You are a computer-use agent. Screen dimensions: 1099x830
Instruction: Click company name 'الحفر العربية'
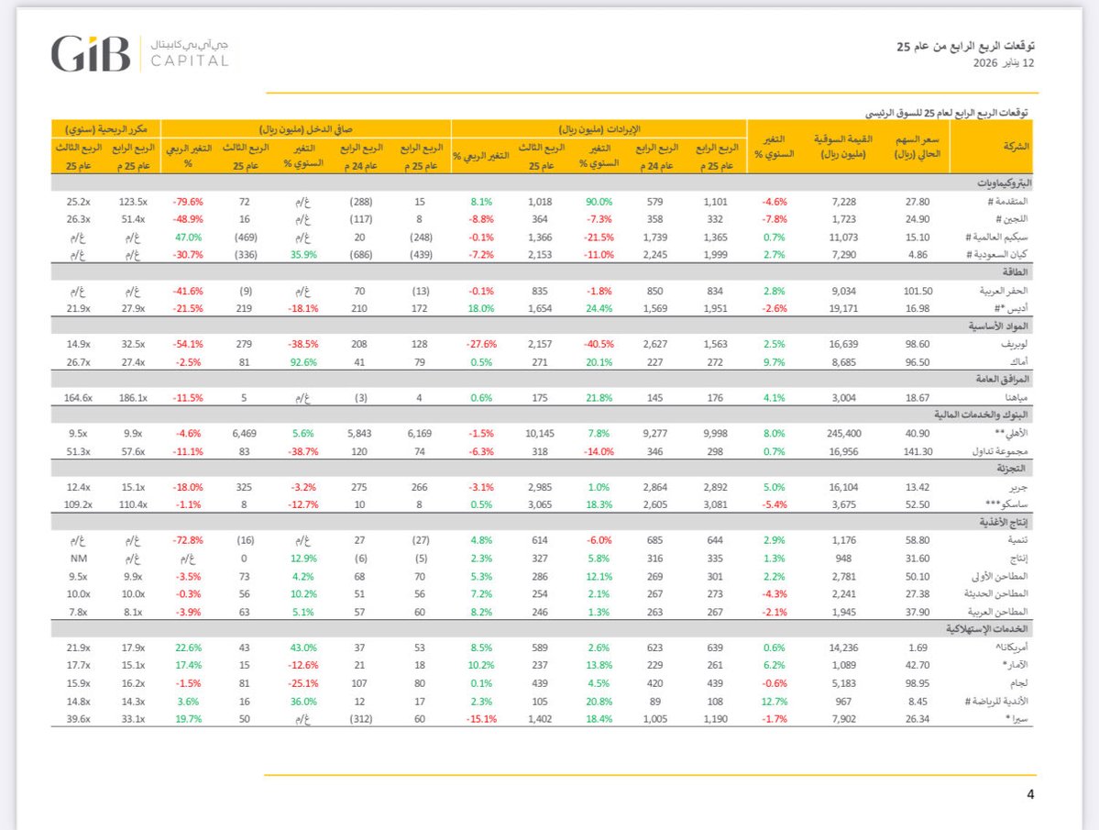(1004, 291)
